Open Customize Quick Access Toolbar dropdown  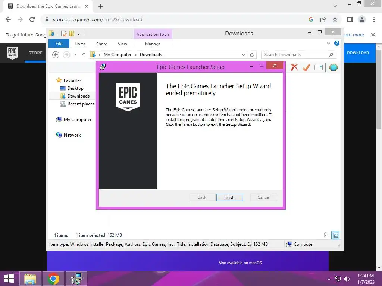pyautogui.click(x=79, y=34)
